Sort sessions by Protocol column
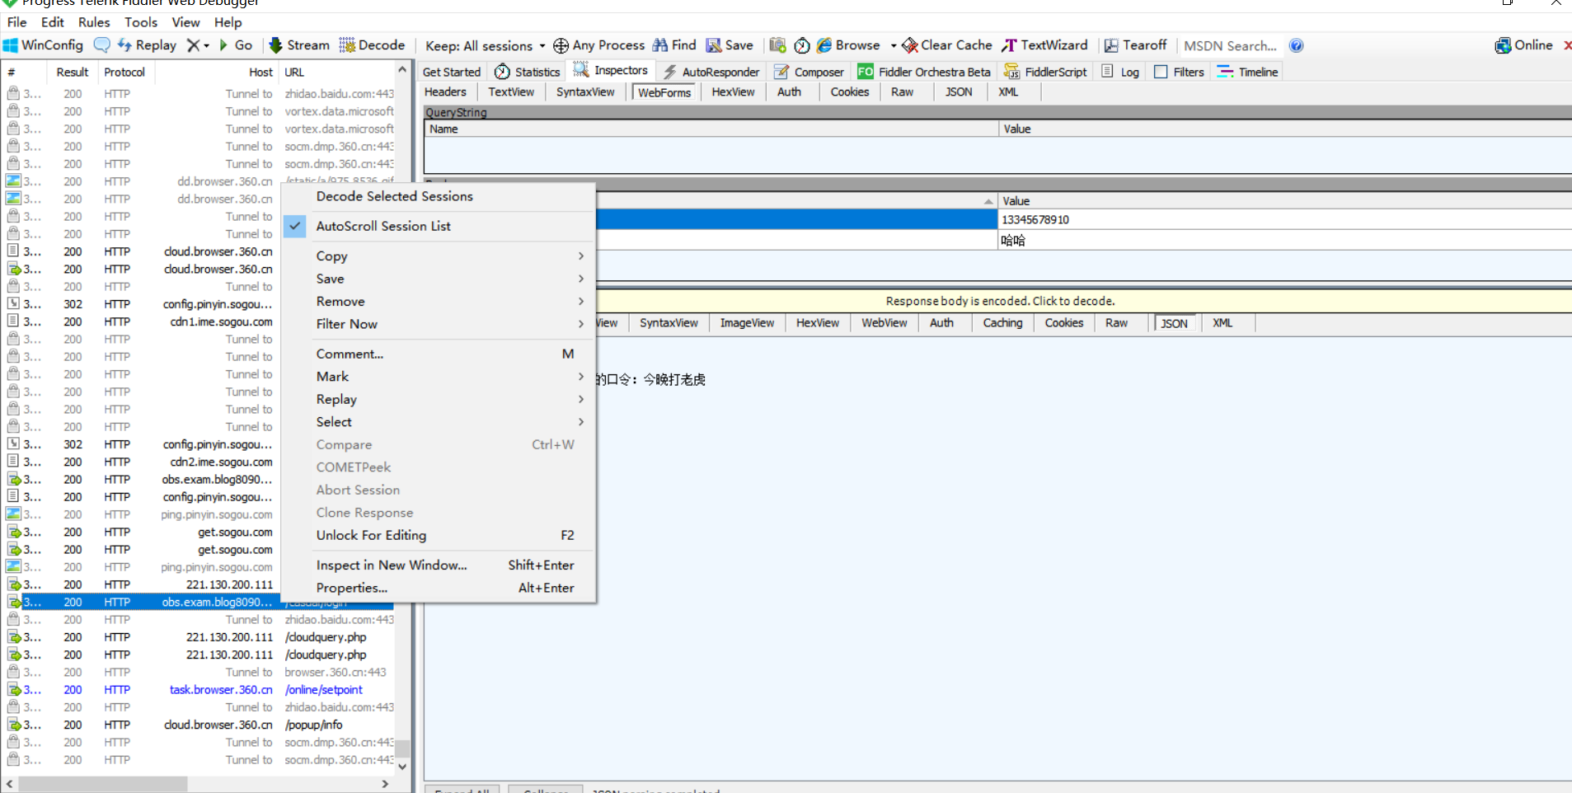The height and width of the screenshot is (793, 1572). 124,73
